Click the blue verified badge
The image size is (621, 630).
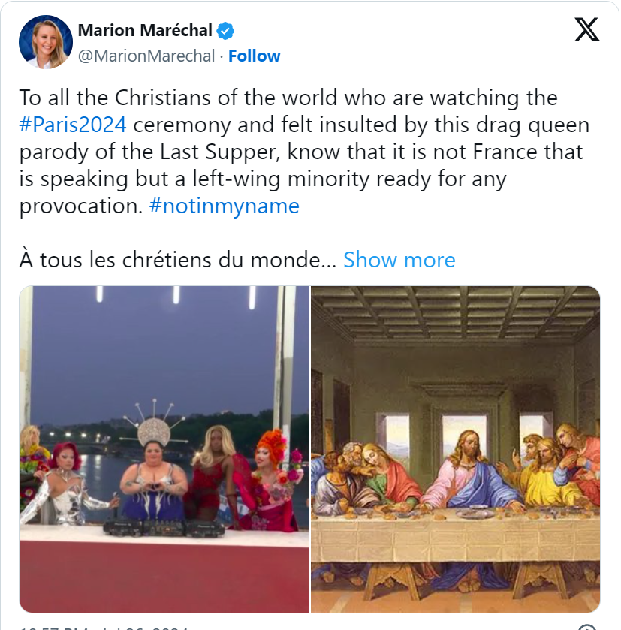click(x=225, y=31)
